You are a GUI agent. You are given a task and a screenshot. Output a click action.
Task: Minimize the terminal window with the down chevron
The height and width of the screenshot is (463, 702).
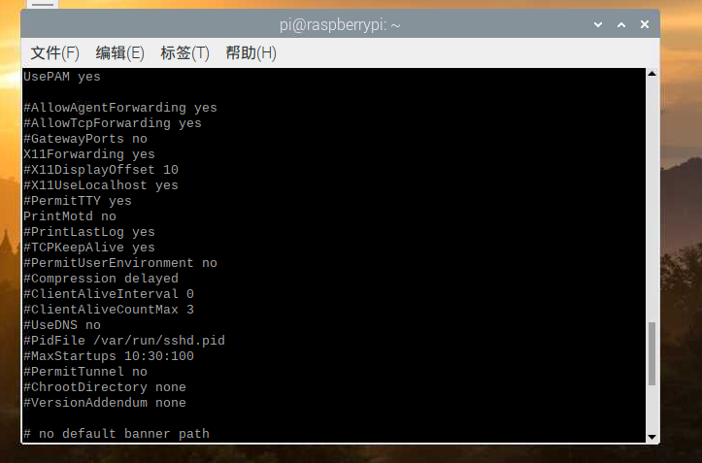click(598, 24)
